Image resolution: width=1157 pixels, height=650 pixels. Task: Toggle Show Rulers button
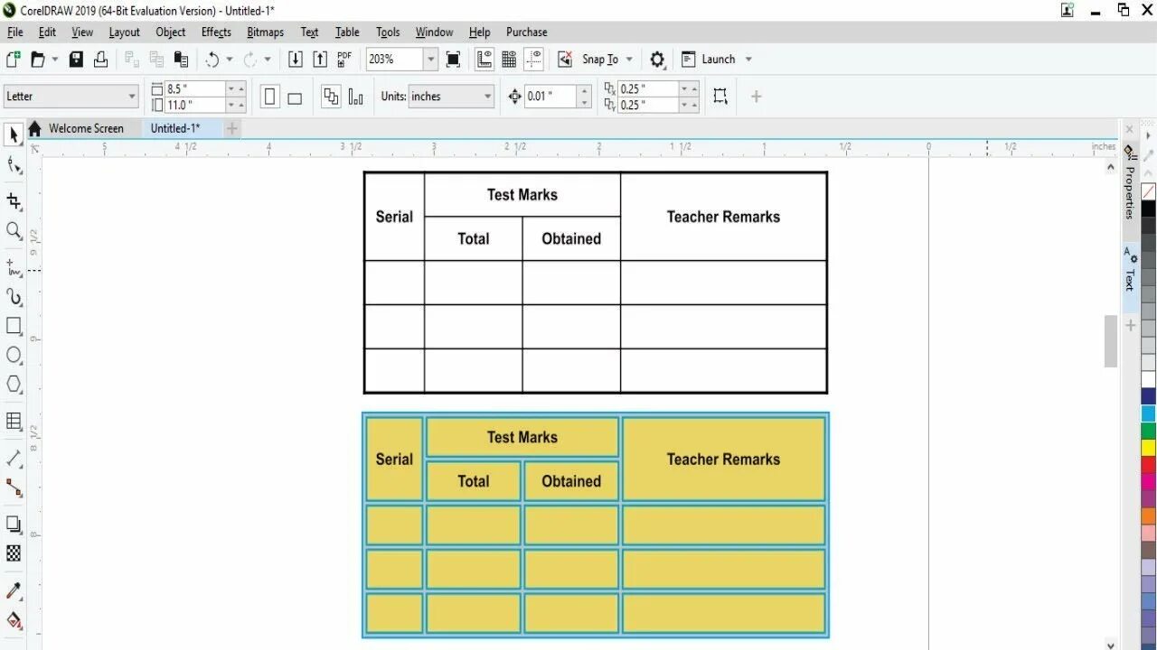[x=484, y=60]
